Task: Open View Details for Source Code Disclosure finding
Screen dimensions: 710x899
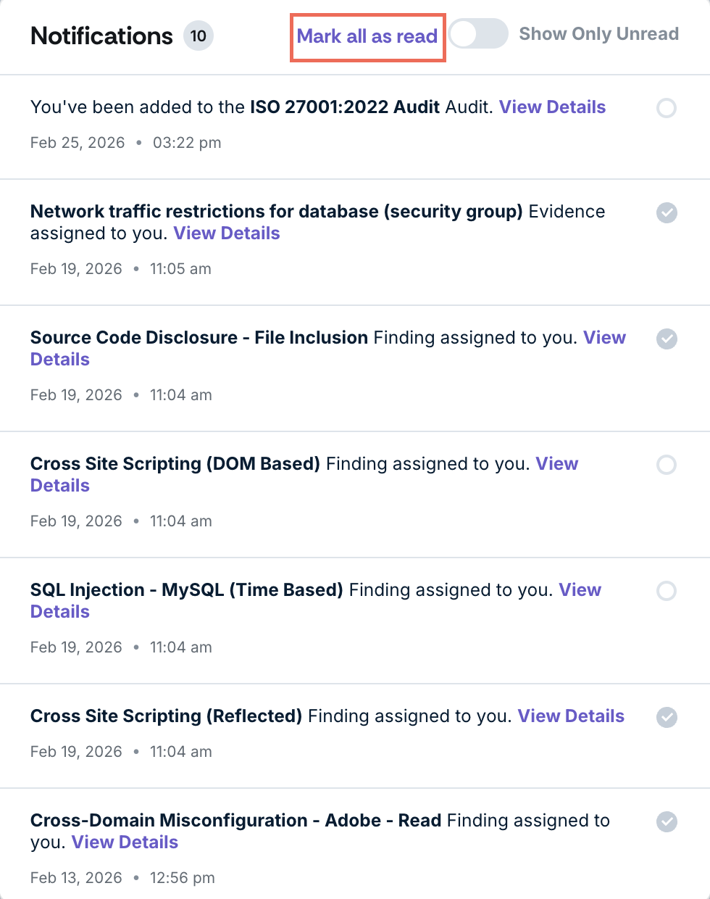Action: (x=60, y=360)
